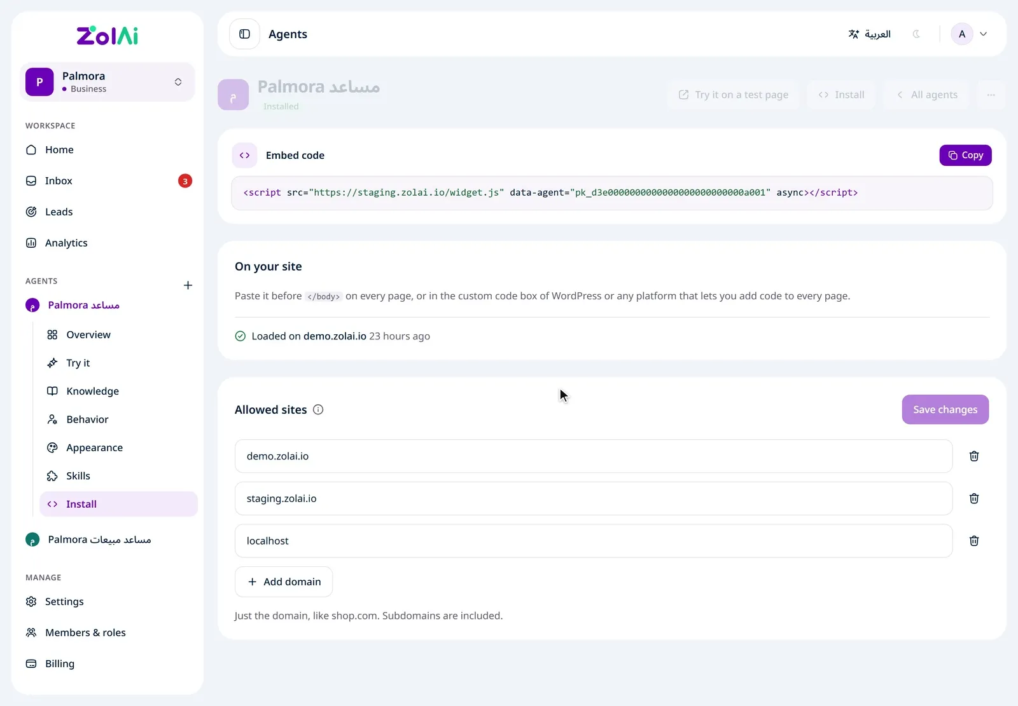Toggle the sidebar panel icon
Image resolution: width=1018 pixels, height=706 pixels.
(245, 34)
